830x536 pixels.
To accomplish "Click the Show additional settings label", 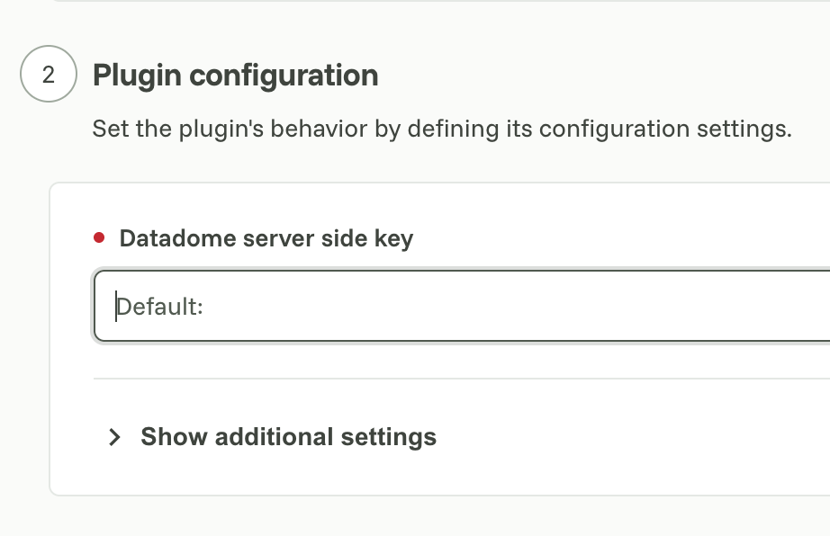I will click(288, 437).
